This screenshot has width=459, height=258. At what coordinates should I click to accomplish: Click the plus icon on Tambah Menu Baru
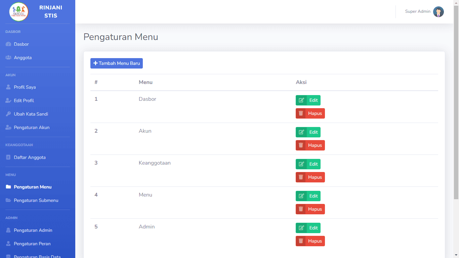tap(95, 63)
